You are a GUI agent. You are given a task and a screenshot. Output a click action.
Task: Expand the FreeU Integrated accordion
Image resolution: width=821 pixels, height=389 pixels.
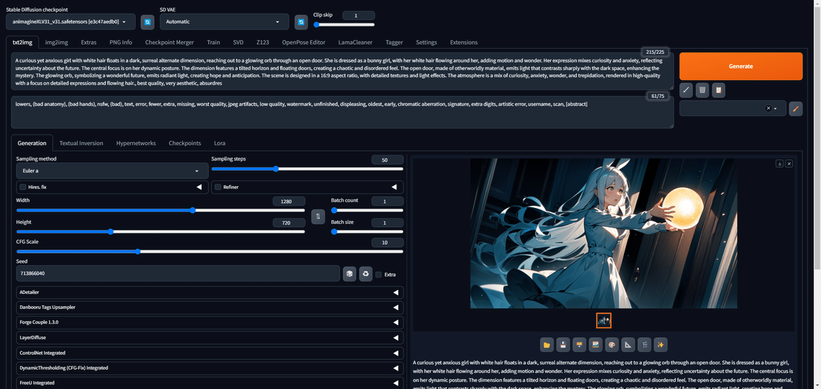(209, 383)
